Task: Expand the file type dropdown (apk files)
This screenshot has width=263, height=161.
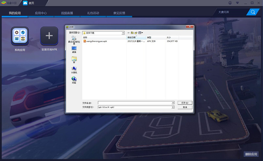Action: [173, 107]
